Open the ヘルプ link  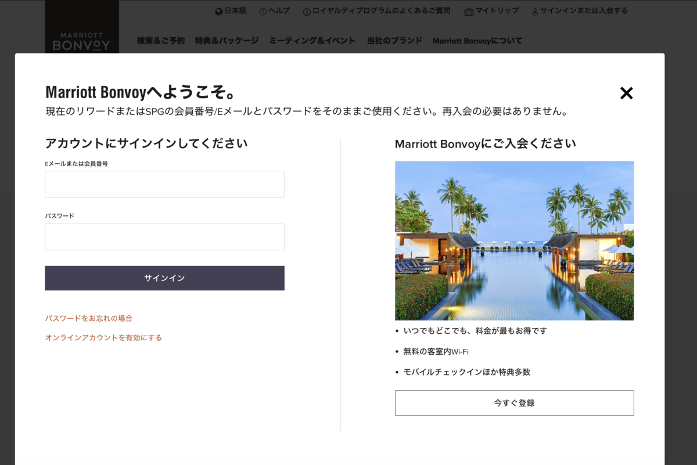(x=279, y=11)
